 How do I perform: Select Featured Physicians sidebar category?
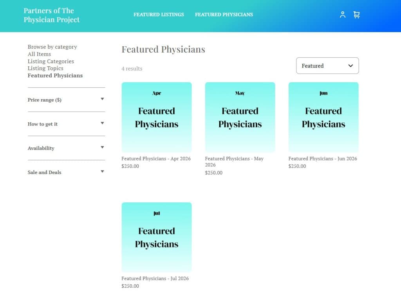click(x=55, y=76)
